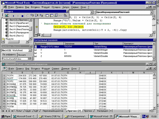159x119 pixels.
Task: Open the Call Stack icon
Action: click(x=65, y=16)
